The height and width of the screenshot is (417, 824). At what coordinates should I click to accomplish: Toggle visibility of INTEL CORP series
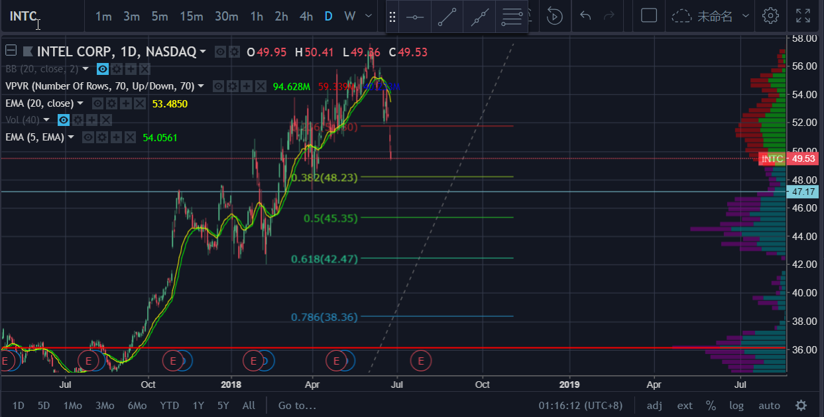click(220, 52)
